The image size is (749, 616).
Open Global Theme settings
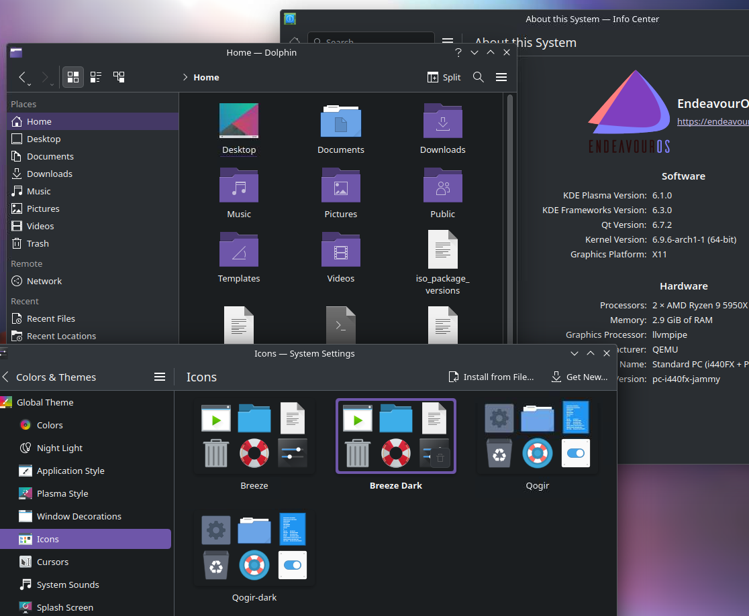pyautogui.click(x=86, y=402)
